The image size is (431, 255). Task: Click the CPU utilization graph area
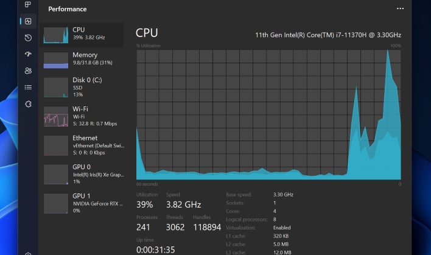pyautogui.click(x=268, y=114)
